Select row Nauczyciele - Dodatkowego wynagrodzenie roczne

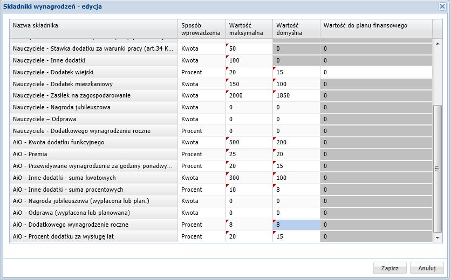click(x=221, y=131)
